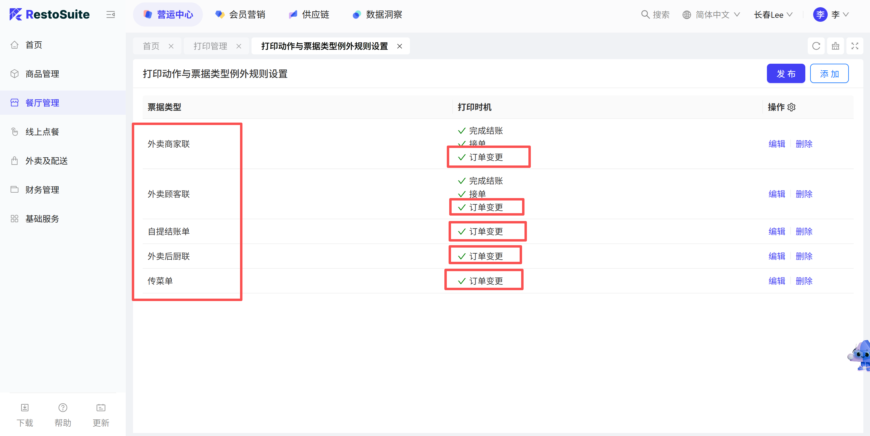This screenshot has width=870, height=436.
Task: Toggle fullscreen expand icon
Action: tap(855, 46)
